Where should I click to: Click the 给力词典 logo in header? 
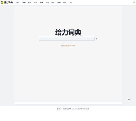click(7, 2)
